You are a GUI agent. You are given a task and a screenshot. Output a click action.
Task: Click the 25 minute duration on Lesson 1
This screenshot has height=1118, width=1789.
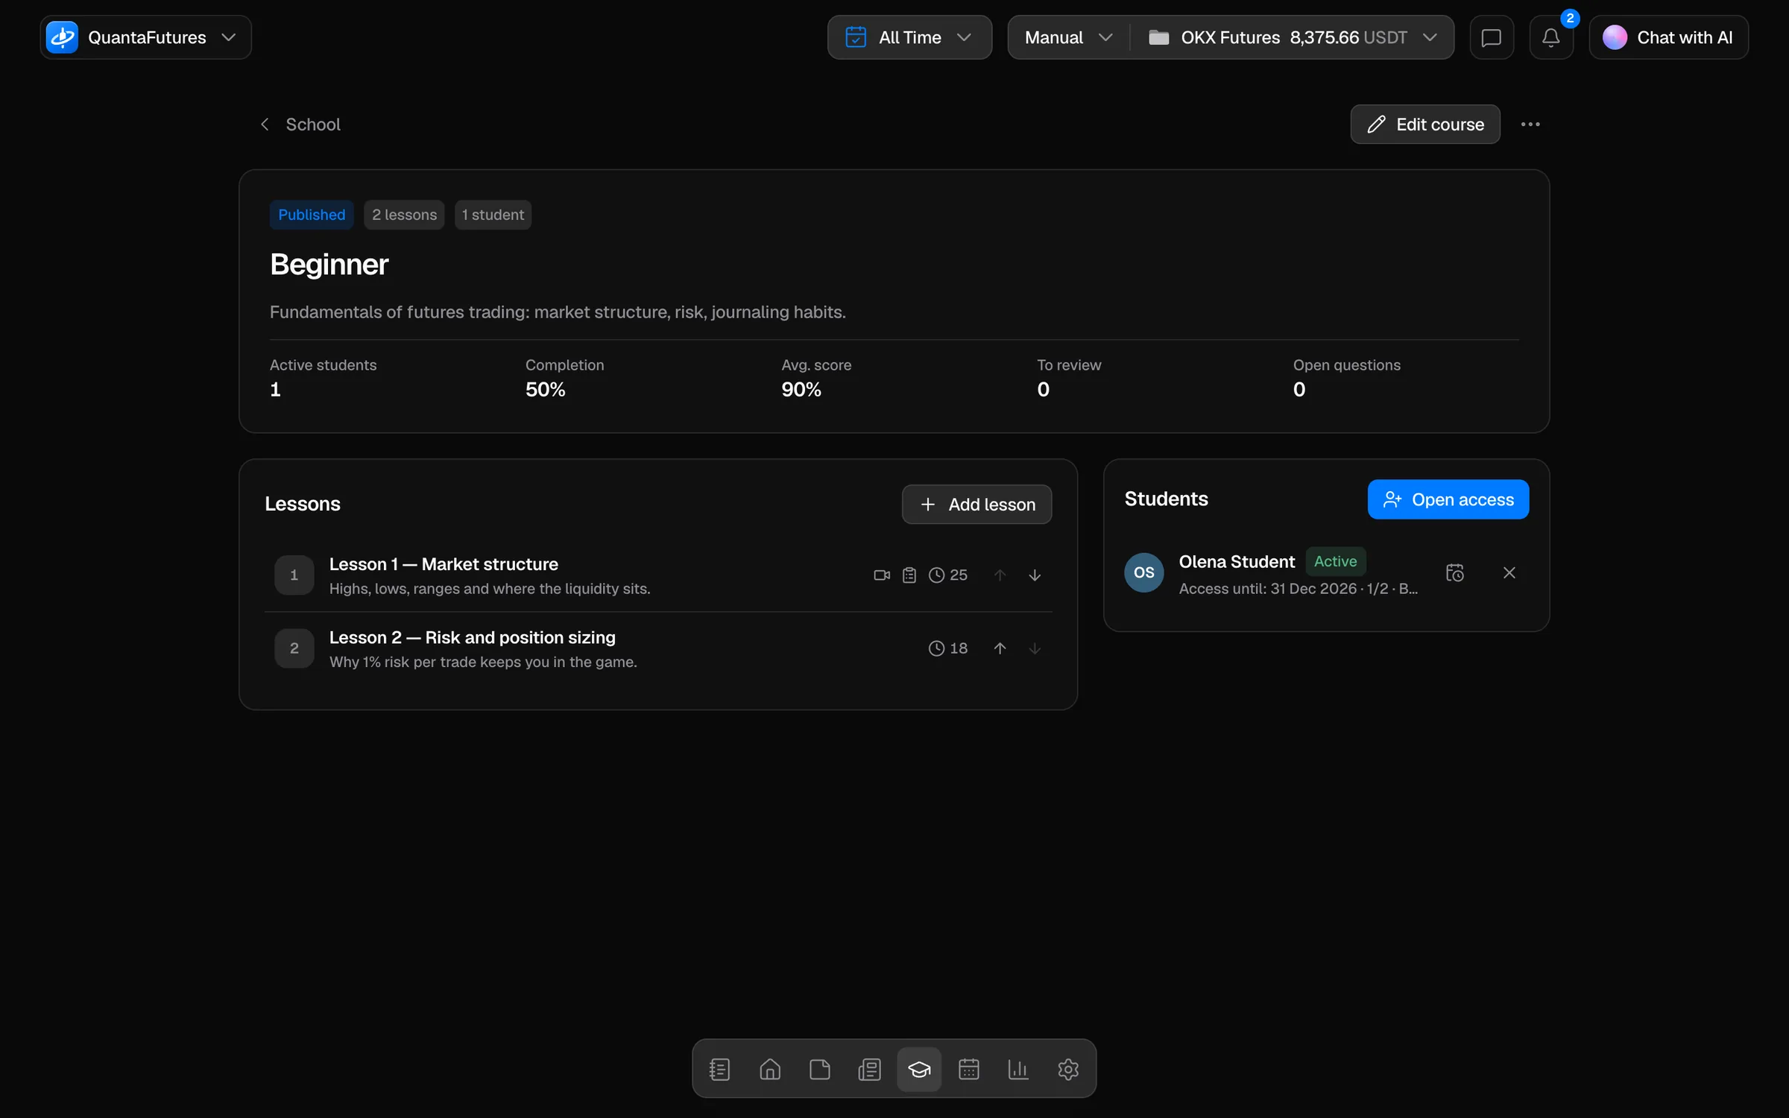(x=948, y=575)
